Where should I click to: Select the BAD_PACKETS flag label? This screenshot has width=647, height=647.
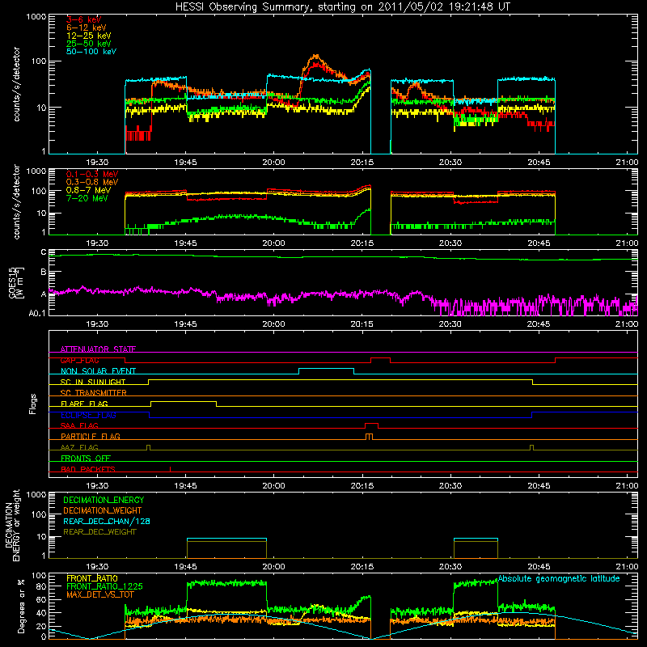point(88,469)
